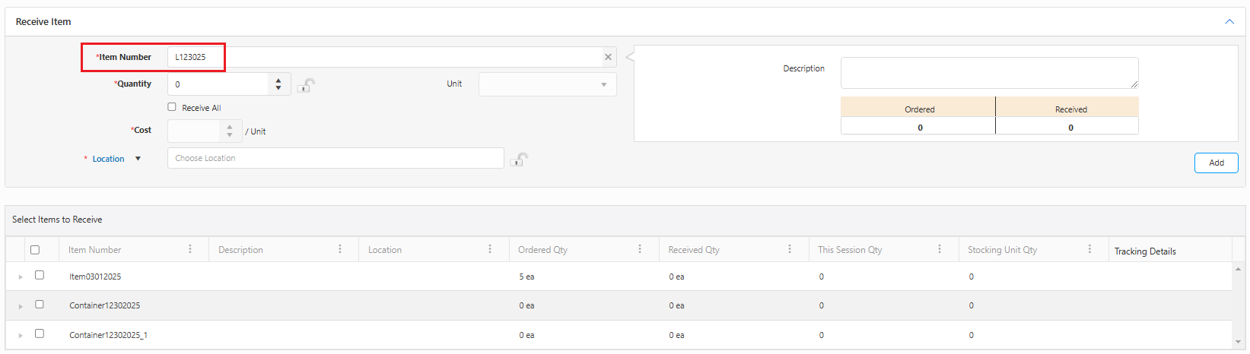1250x354 pixels.
Task: Open the Description column options menu
Action: (340, 249)
